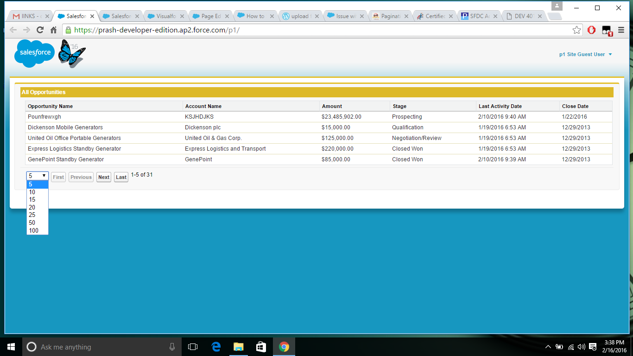The image size is (633, 356).
Task: Click the green padlock in the address bar
Action: 68,30
